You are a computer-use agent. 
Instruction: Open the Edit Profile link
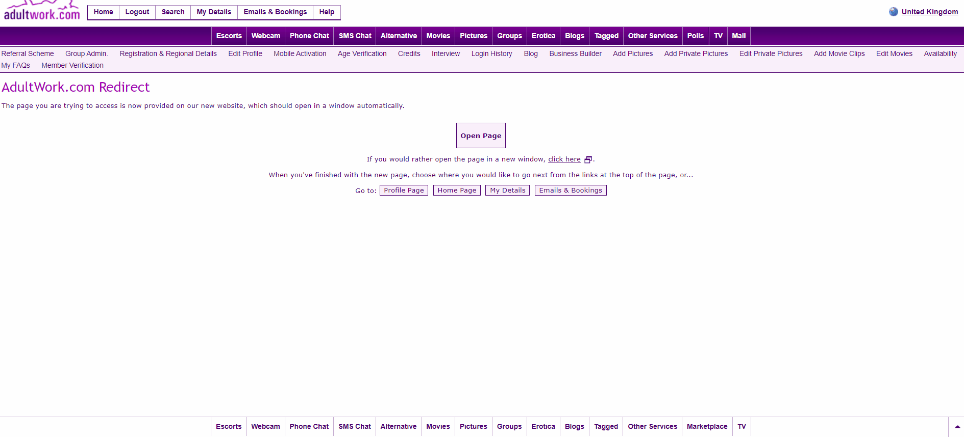click(x=245, y=54)
